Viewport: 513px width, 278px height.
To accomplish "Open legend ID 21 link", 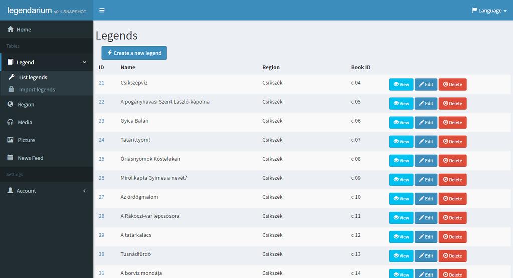I will tap(101, 83).
